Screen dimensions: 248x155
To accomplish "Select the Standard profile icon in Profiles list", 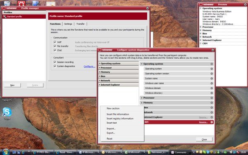I will [5, 17].
